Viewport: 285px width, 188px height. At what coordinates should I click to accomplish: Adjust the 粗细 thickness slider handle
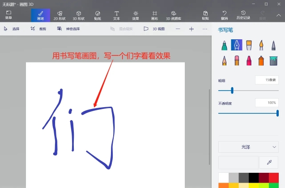232,90
